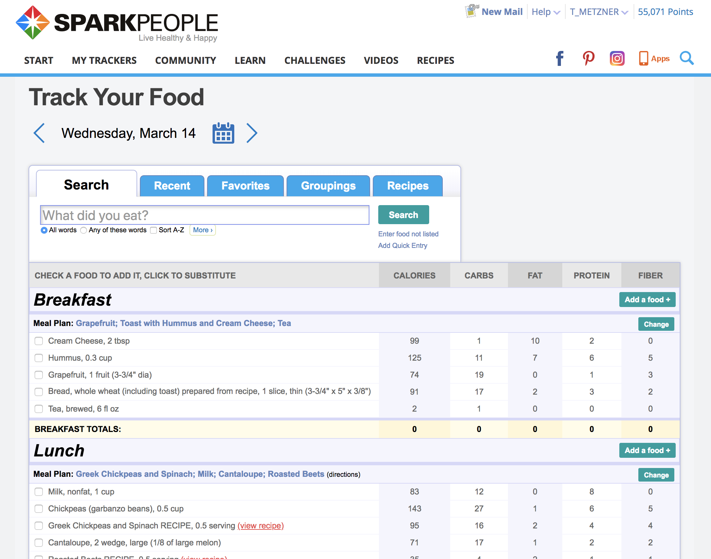Enable the Sort A-Z checkbox
The image size is (711, 559).
pyautogui.click(x=153, y=230)
